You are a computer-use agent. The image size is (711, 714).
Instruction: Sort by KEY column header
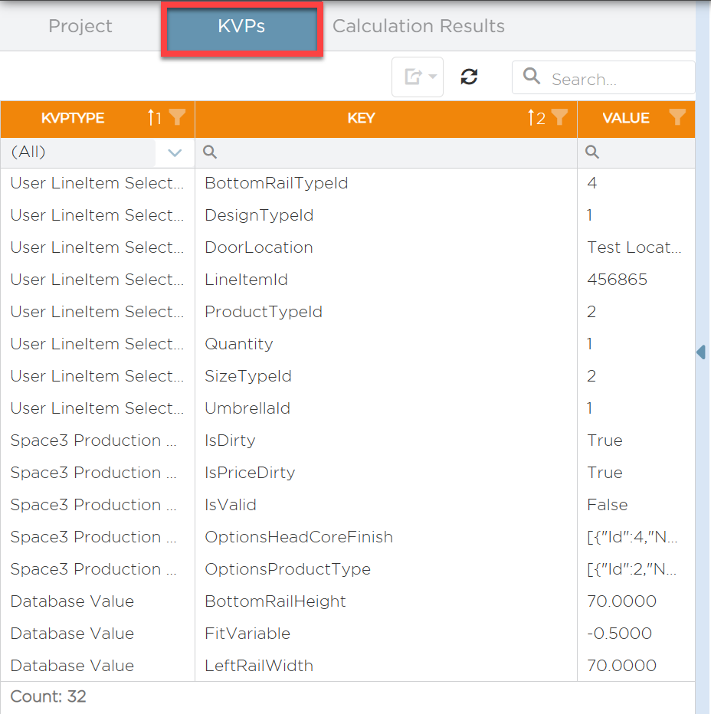(361, 118)
